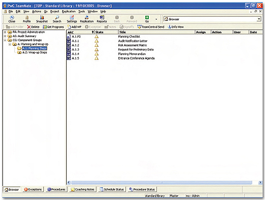Click the scrollbar left arrow
This screenshot has width=265, height=200.
pos(69,183)
